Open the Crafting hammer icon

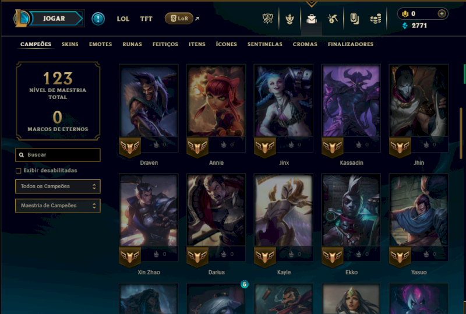coord(333,19)
